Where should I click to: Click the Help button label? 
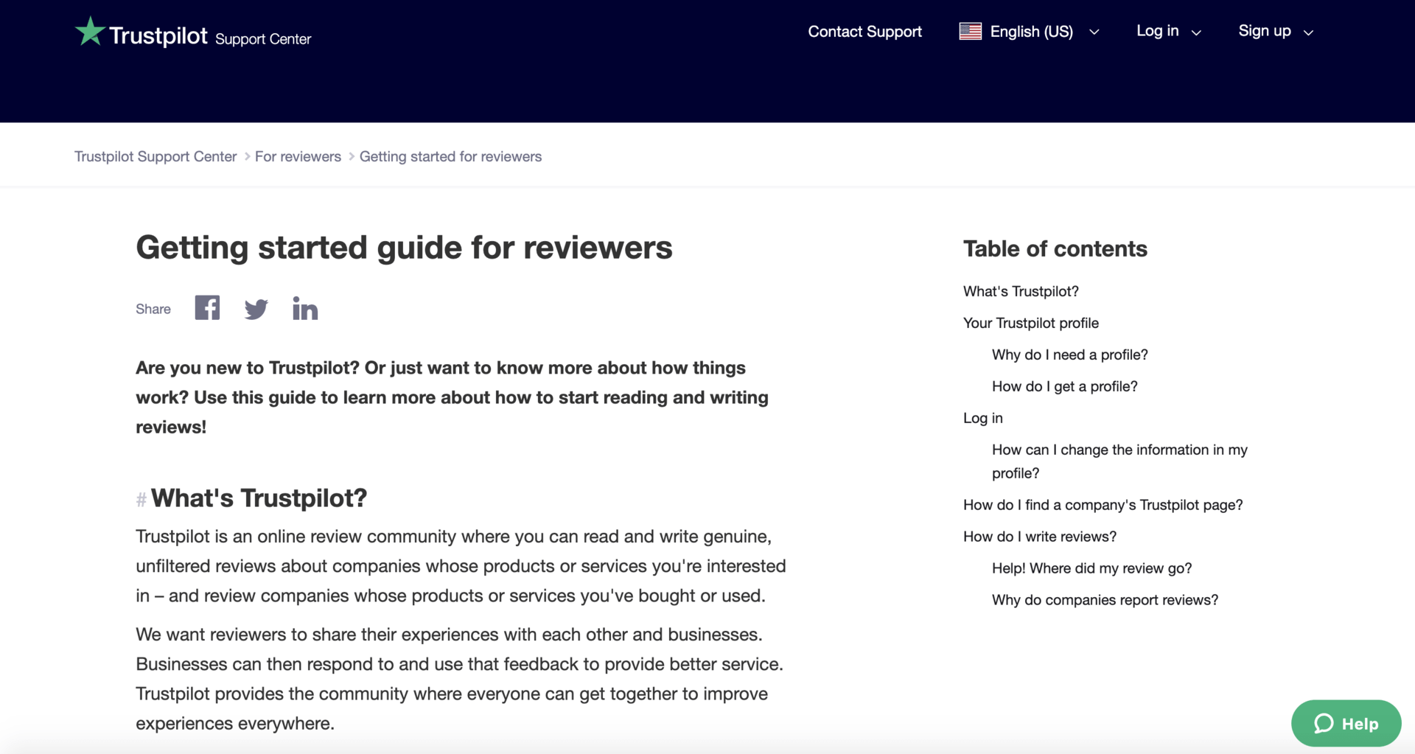coord(1360,723)
